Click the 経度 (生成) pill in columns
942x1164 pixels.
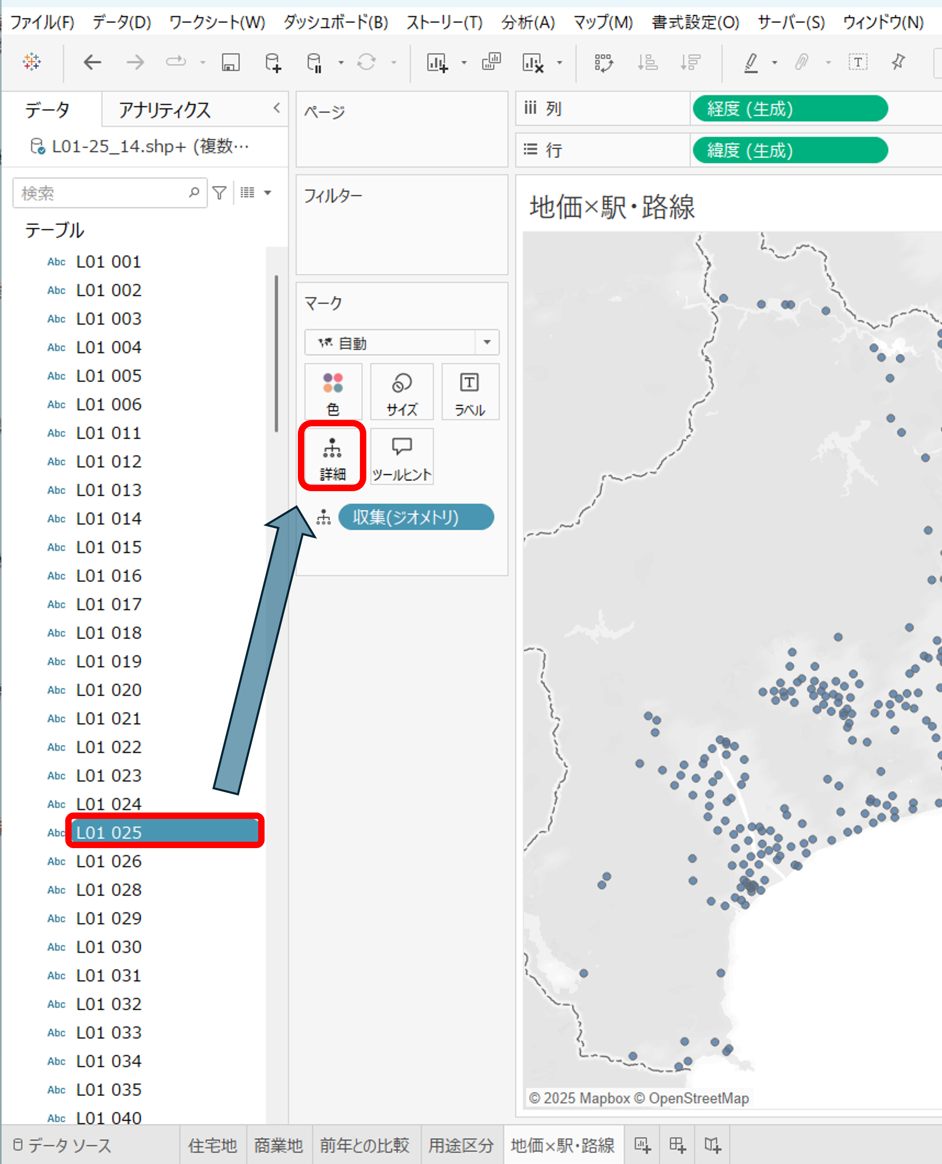point(790,109)
